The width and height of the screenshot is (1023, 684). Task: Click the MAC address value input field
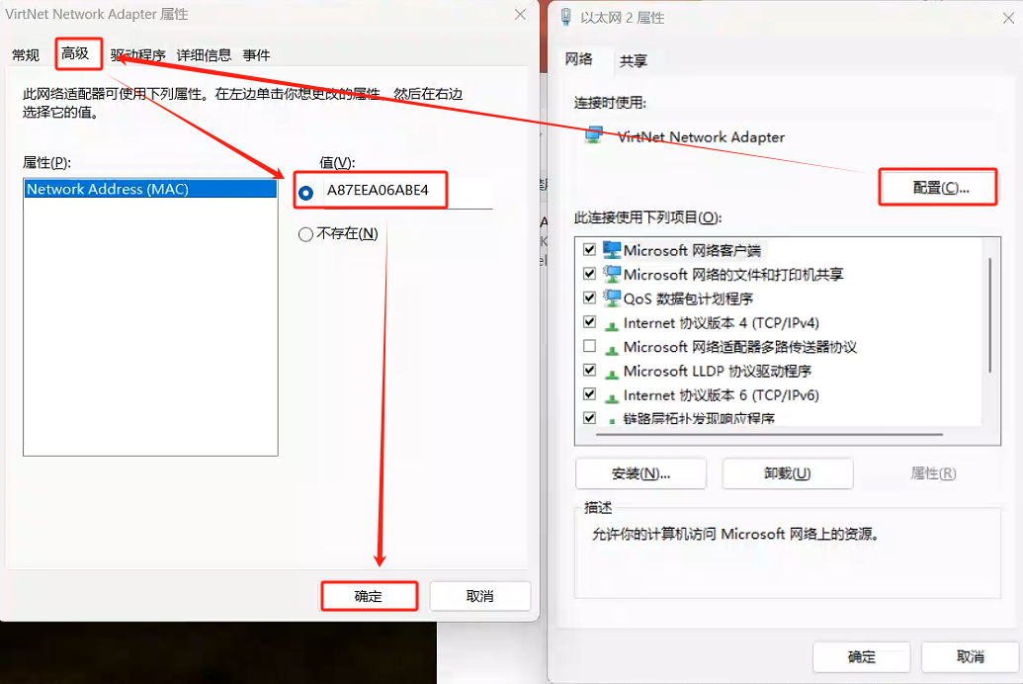[405, 191]
